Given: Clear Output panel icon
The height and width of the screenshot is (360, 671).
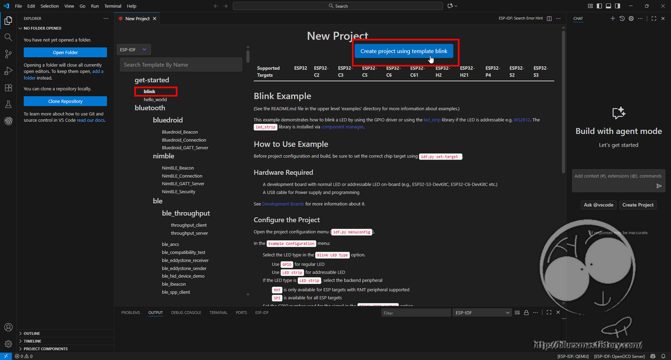Looking at the screenshot, I should (x=517, y=312).
